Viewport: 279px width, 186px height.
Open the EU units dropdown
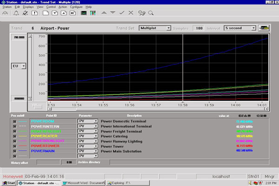[x=23, y=66]
